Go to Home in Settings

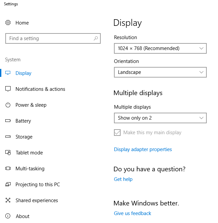22,23
